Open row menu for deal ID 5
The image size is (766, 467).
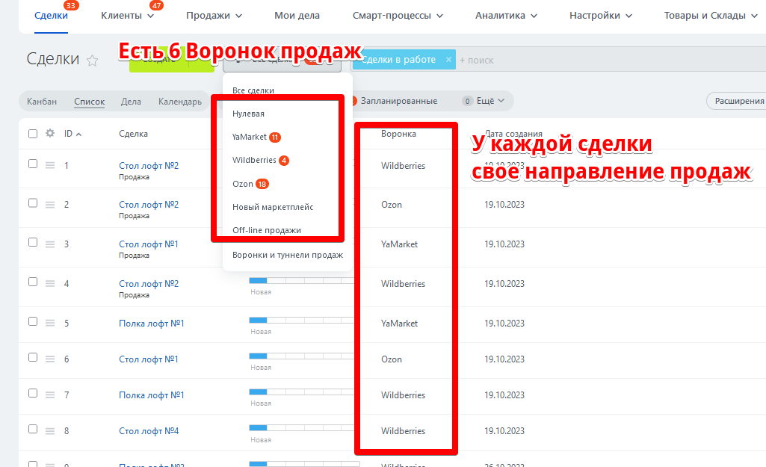tap(50, 323)
